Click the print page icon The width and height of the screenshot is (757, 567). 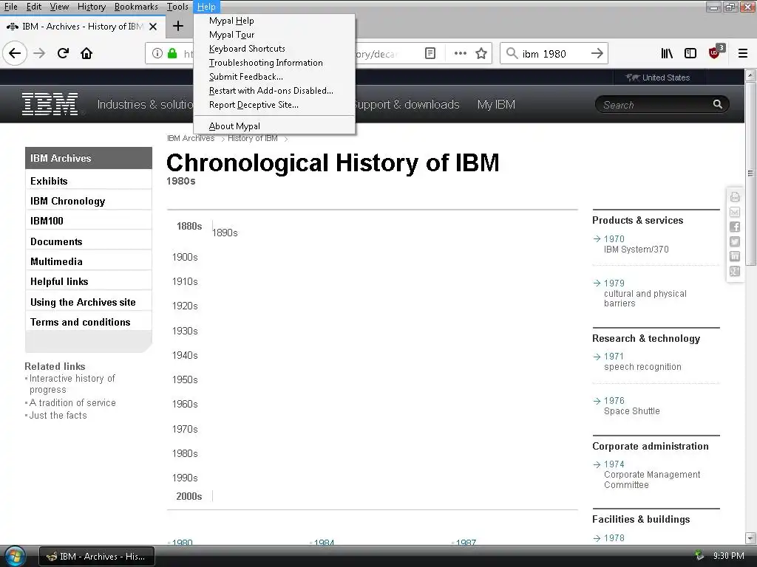pyautogui.click(x=735, y=196)
